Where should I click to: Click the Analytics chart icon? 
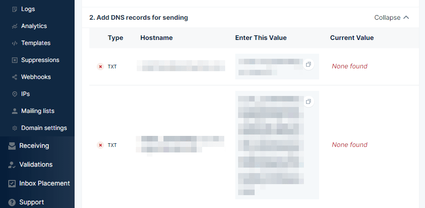click(x=15, y=26)
